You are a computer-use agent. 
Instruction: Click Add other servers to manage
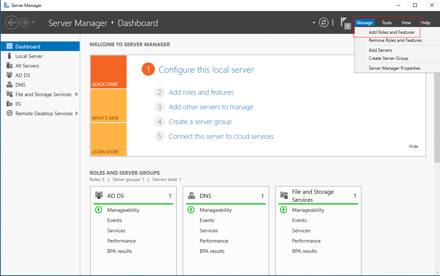click(211, 107)
